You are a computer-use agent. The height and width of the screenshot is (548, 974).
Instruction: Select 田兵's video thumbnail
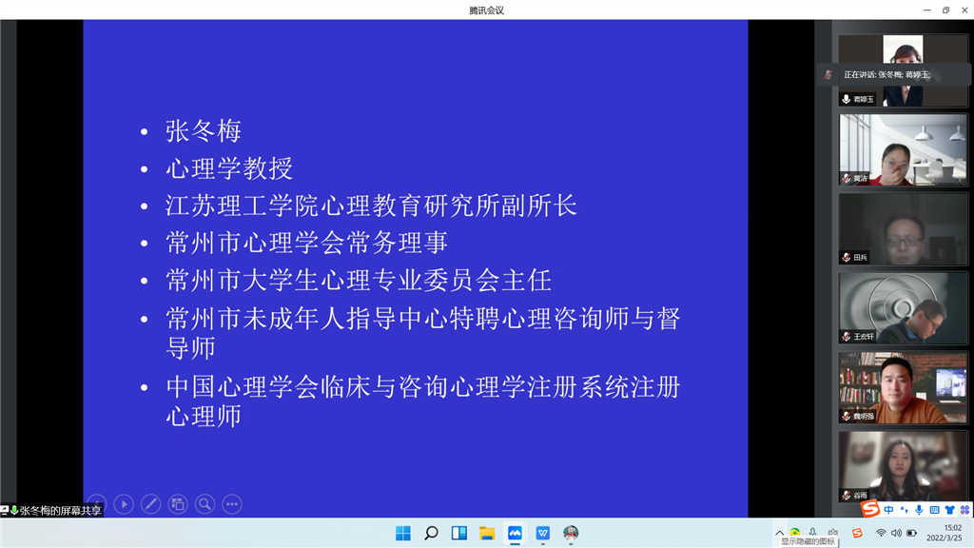point(904,228)
